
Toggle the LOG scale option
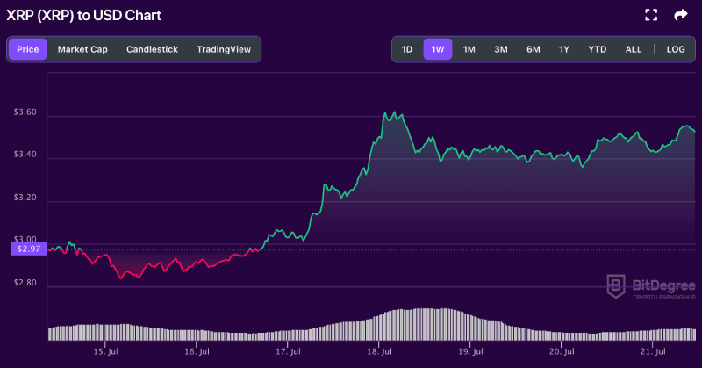tap(676, 49)
